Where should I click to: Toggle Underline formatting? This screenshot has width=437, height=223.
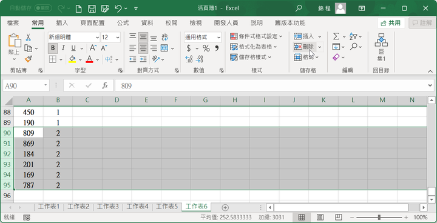(x=73, y=48)
